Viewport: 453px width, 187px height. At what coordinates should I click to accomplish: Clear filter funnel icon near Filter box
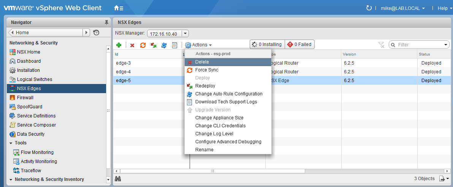tap(381, 45)
